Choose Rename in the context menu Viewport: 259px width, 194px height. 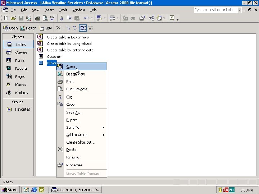pos(82,157)
